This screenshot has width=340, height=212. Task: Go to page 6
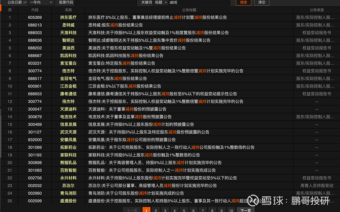[193, 210]
